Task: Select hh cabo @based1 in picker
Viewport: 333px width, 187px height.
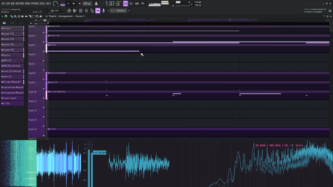Action: (x=12, y=82)
